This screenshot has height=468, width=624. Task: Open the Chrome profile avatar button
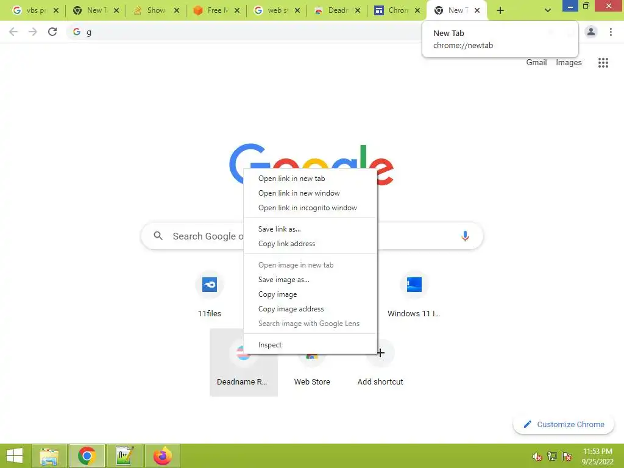(x=591, y=32)
